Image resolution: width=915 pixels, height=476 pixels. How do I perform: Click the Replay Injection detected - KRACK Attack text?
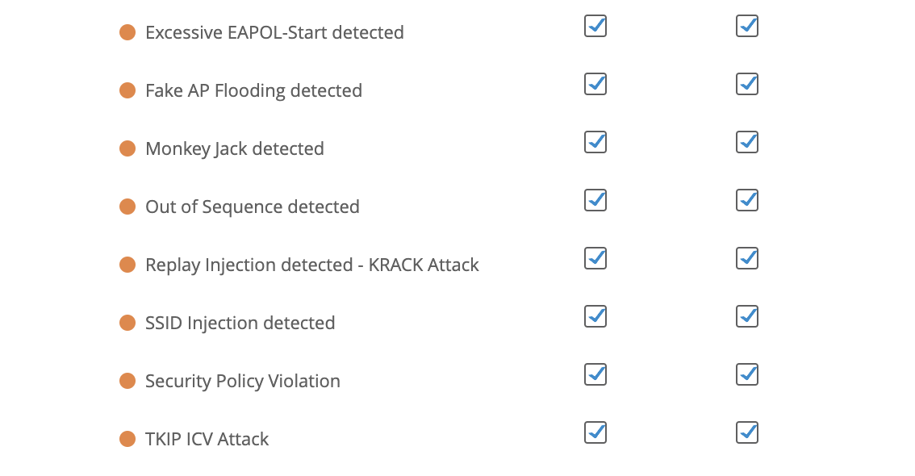[x=311, y=265]
